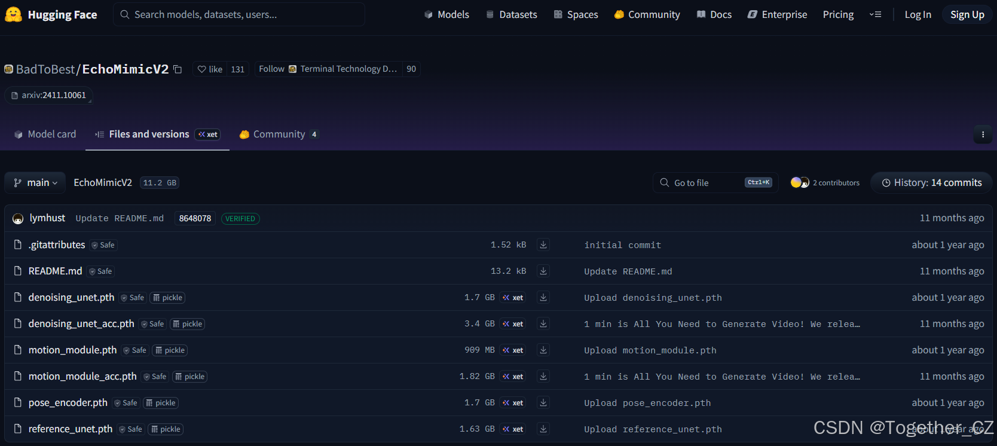Click Safe badge for .gitattributes
The image size is (997, 446).
(103, 245)
